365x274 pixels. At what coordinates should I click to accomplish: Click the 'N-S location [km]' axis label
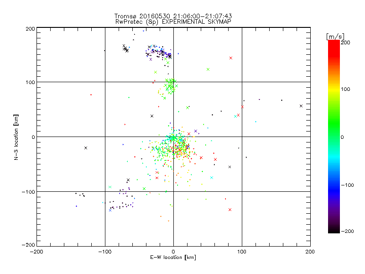pyautogui.click(x=16, y=137)
